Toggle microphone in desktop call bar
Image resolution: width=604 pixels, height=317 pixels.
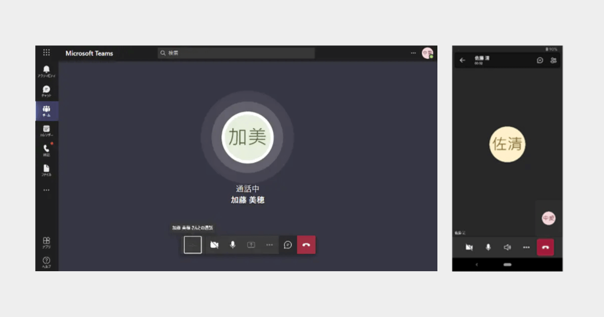tap(233, 245)
